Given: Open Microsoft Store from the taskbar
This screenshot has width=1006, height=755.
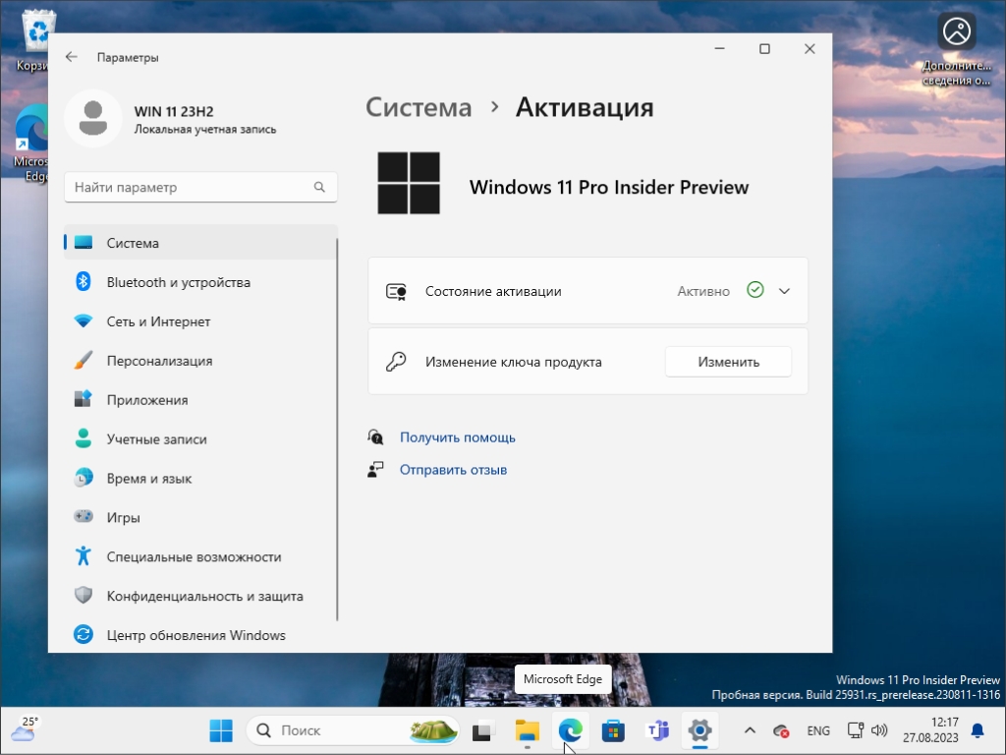Looking at the screenshot, I should click(x=613, y=730).
